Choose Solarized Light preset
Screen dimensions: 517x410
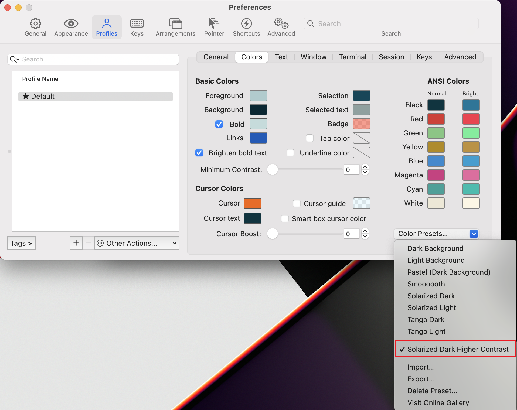tap(455, 307)
